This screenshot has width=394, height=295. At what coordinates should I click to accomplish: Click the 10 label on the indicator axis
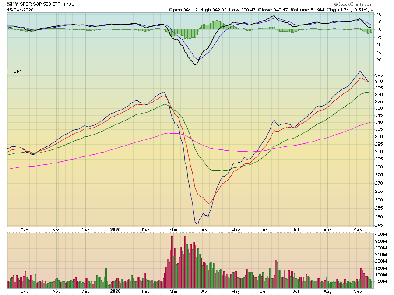pyautogui.click(x=379, y=14)
